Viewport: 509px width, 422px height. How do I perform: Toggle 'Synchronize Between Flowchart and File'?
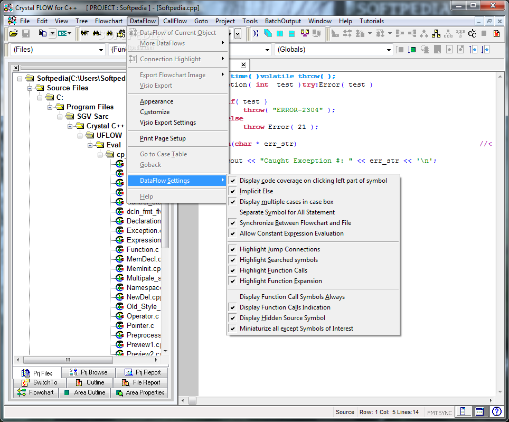pos(313,223)
